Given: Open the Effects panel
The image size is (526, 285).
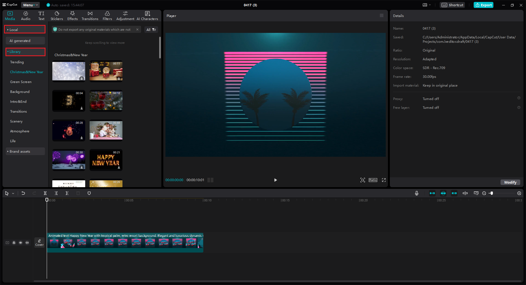Looking at the screenshot, I should (72, 15).
